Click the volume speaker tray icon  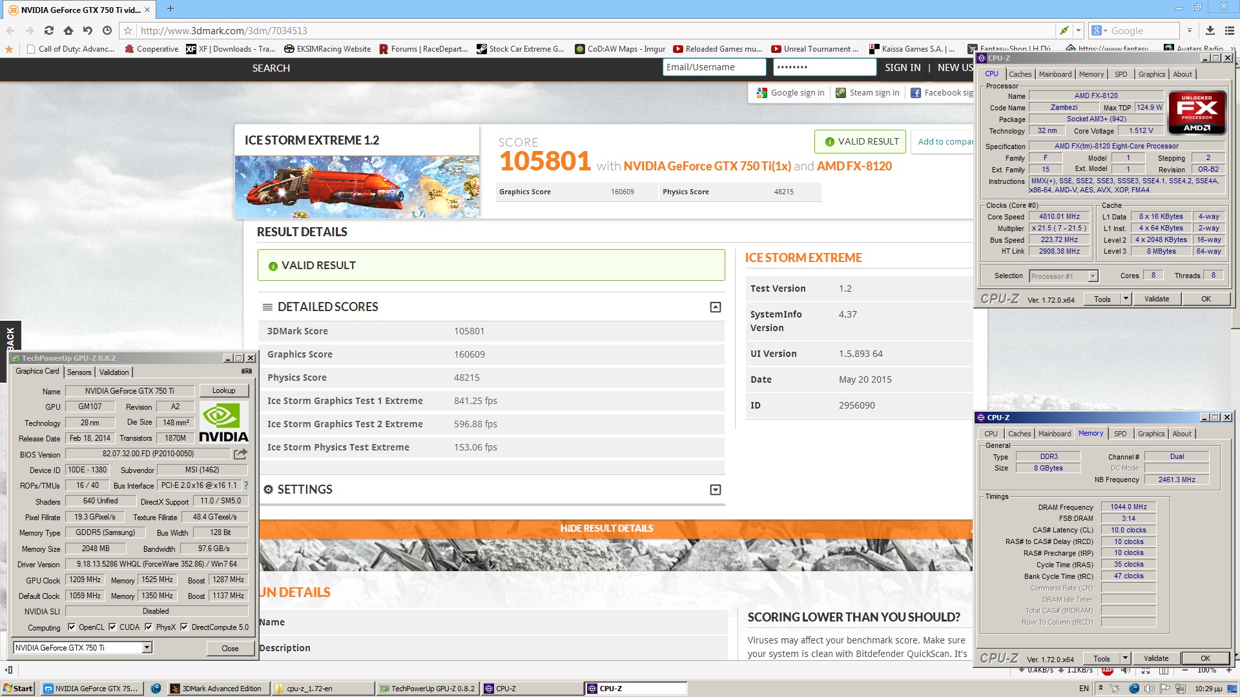click(x=1150, y=689)
